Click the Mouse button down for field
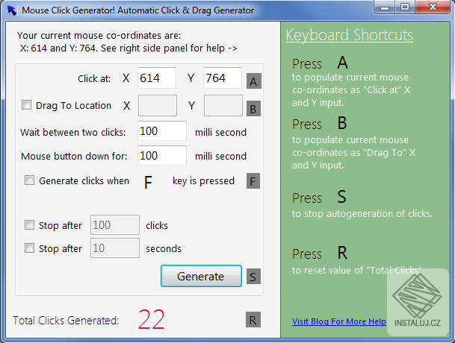The image size is (455, 343). pos(162,156)
